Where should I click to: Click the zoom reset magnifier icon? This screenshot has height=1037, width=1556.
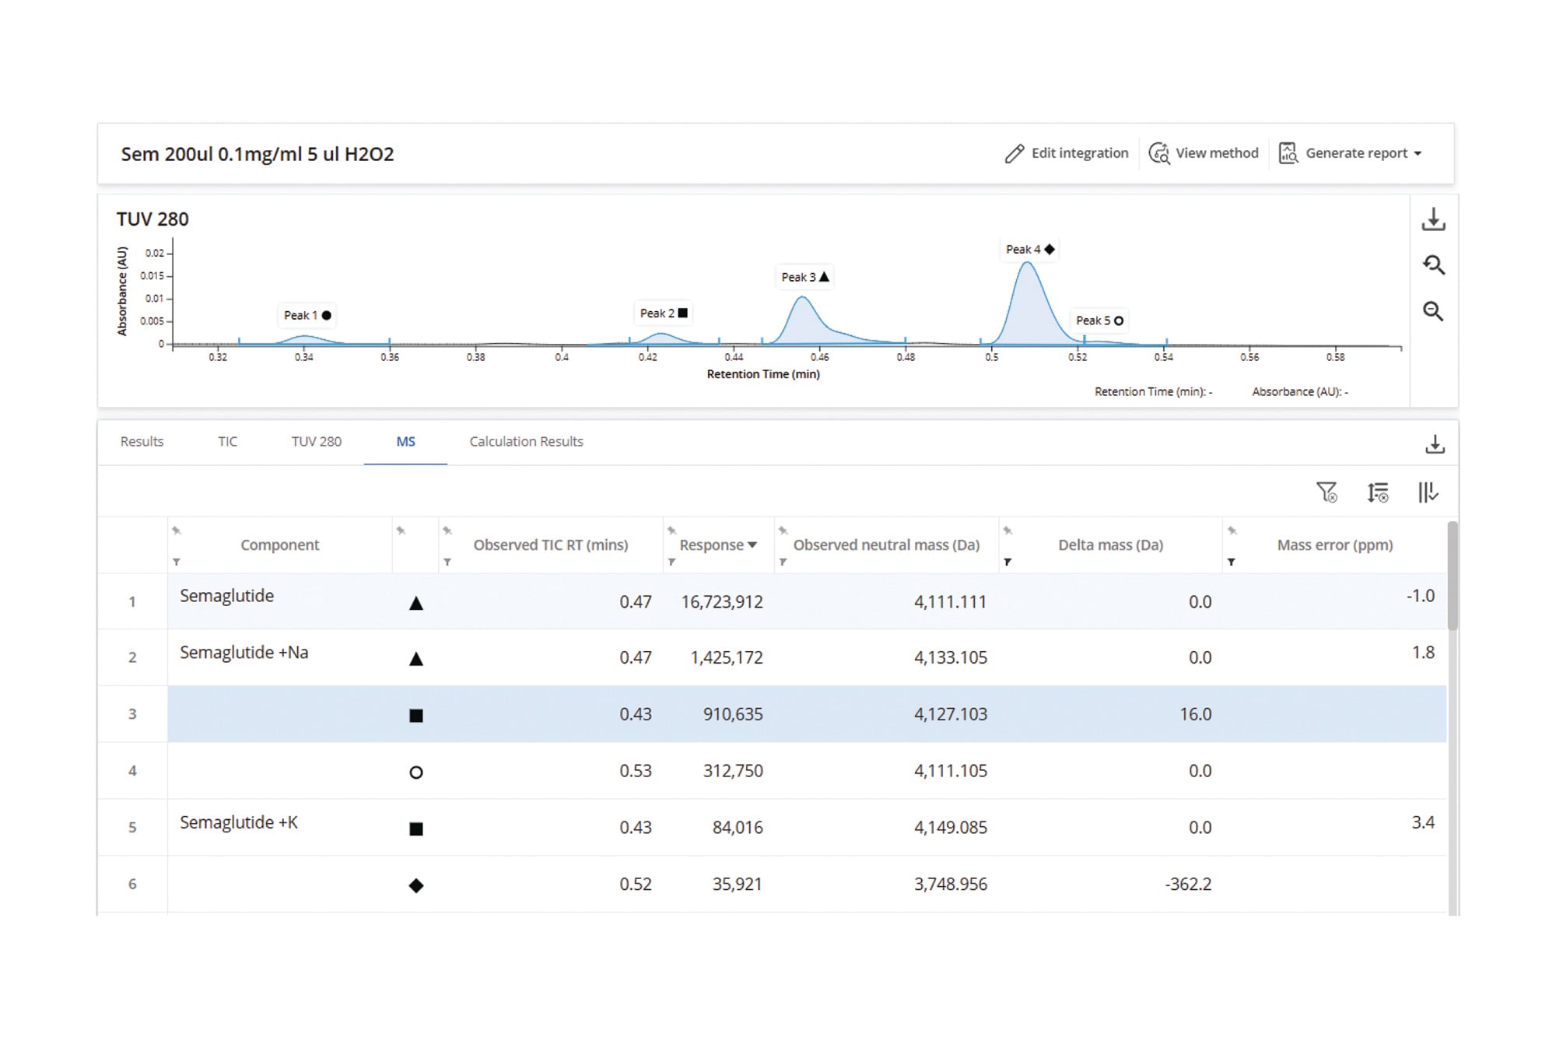coord(1433,265)
